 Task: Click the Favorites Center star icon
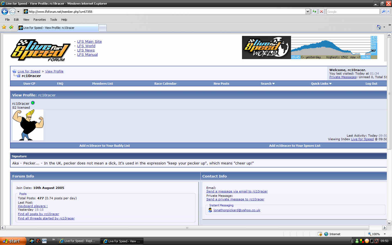pyautogui.click(x=4, y=27)
